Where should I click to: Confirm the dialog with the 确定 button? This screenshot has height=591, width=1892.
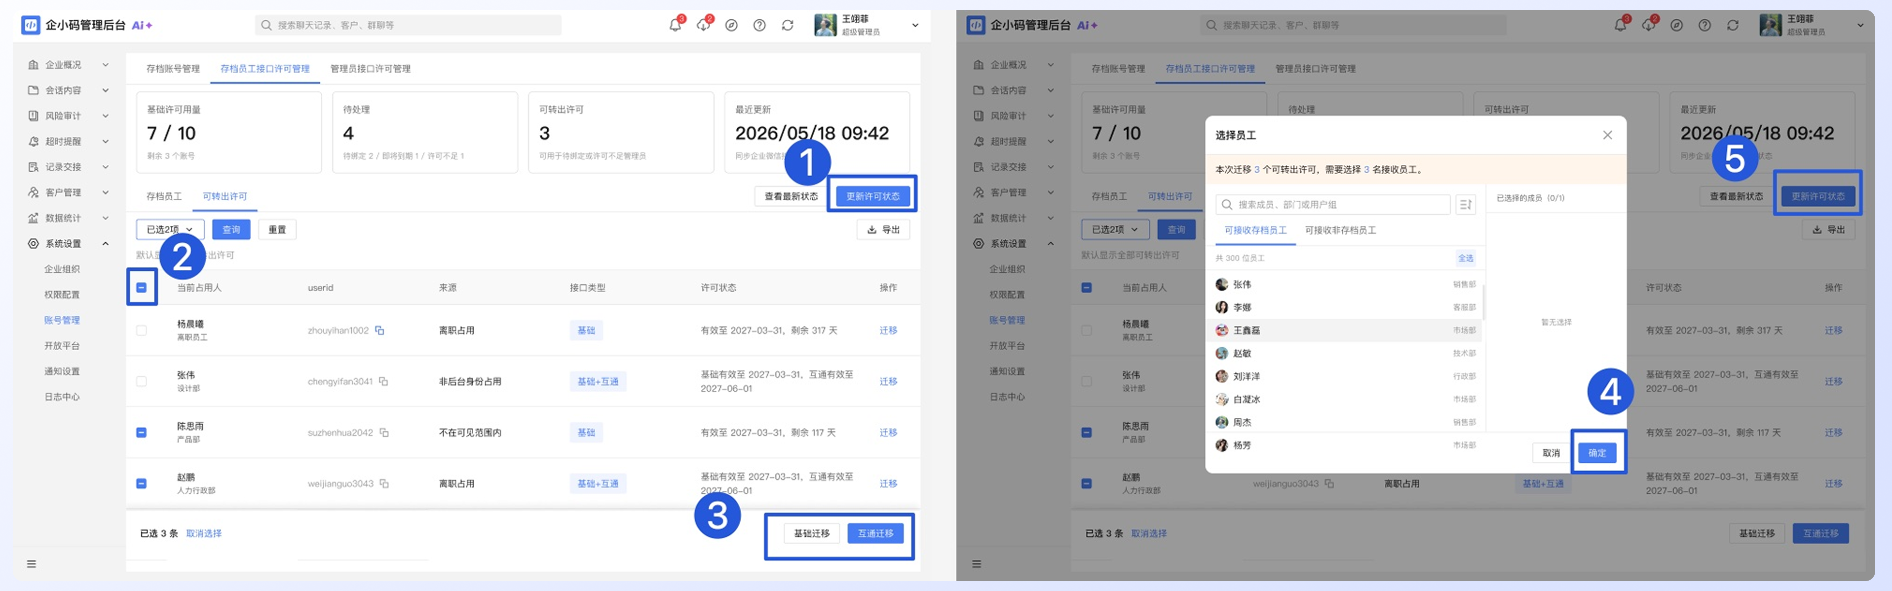(x=1597, y=453)
